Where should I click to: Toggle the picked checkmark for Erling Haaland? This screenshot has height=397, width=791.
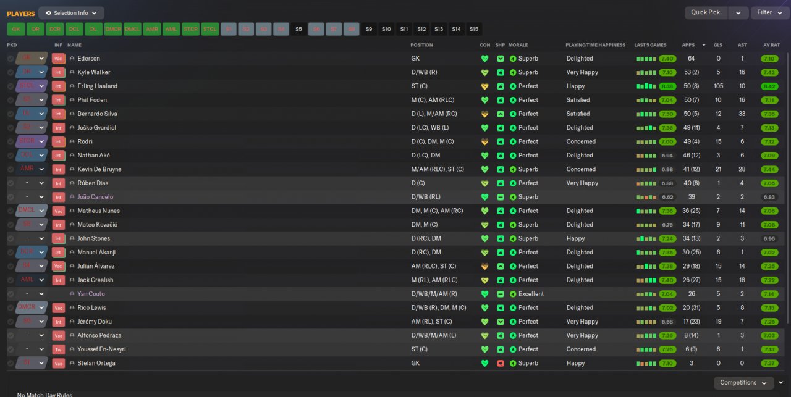11,86
